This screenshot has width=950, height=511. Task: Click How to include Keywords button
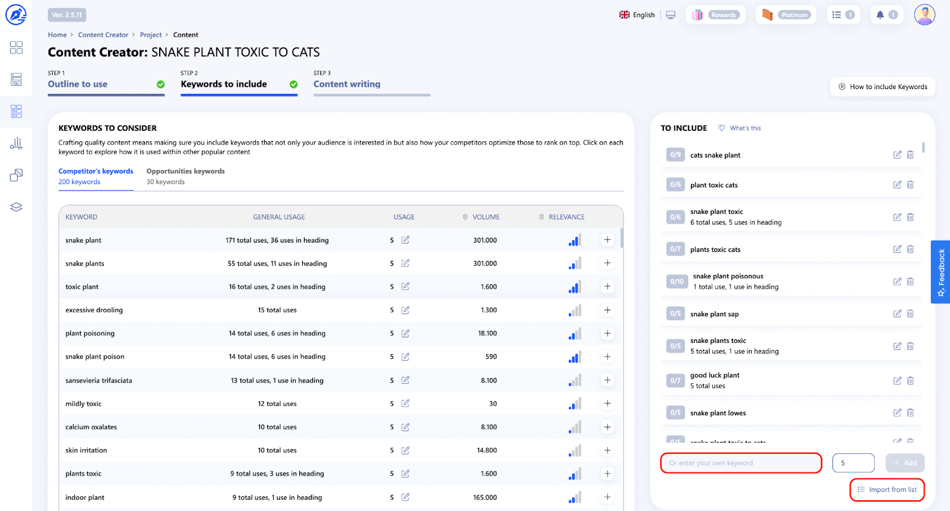pyautogui.click(x=883, y=87)
